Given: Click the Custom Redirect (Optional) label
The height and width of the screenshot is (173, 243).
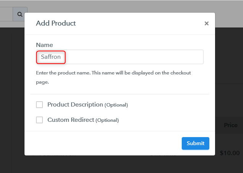Looking at the screenshot, I should (83, 120).
